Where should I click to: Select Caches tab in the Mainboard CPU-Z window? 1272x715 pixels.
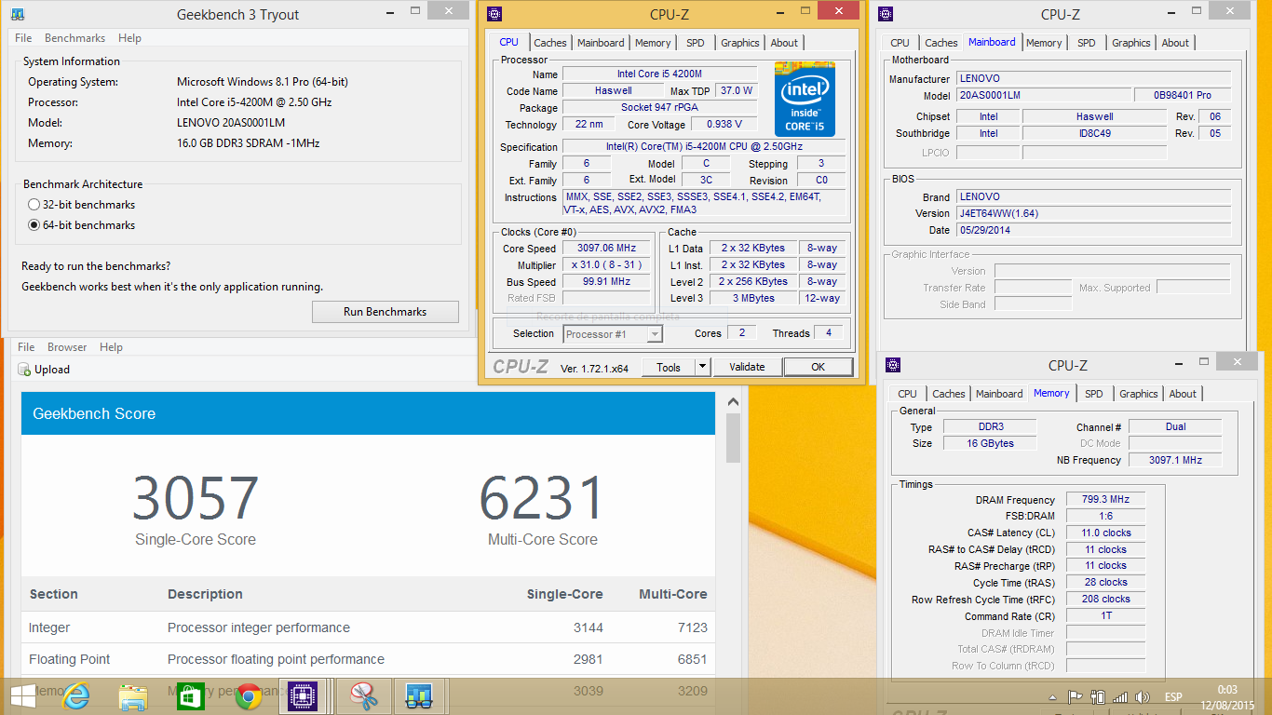click(x=941, y=43)
